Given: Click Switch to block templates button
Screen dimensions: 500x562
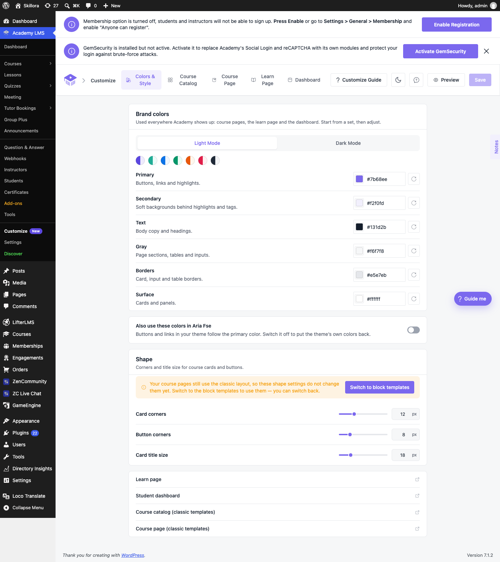Looking at the screenshot, I should pyautogui.click(x=380, y=387).
